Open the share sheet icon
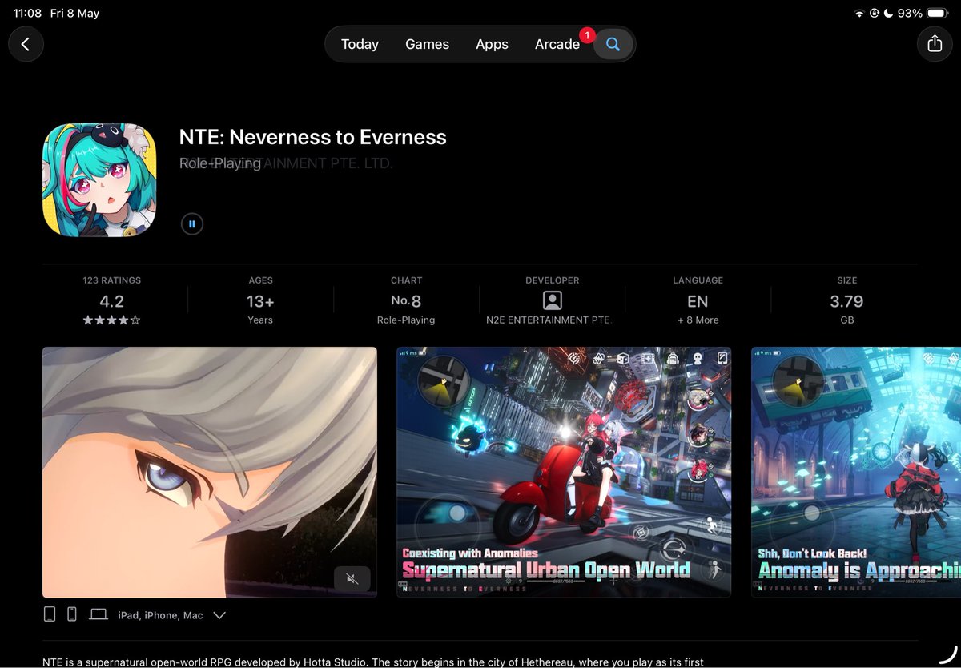 (935, 44)
